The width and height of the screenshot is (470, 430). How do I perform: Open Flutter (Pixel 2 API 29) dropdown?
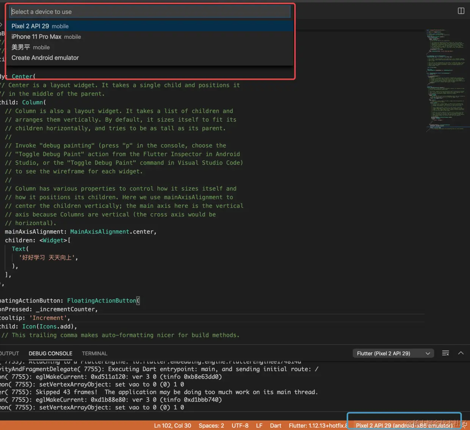coord(393,353)
